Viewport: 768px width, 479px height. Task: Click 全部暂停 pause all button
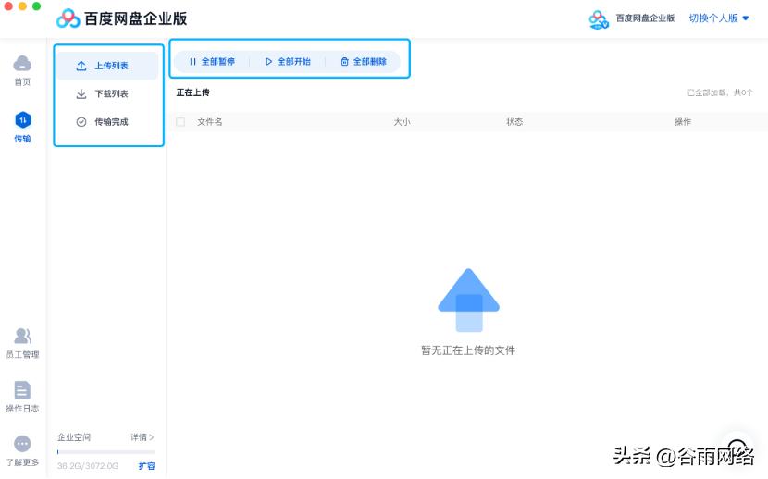point(212,62)
